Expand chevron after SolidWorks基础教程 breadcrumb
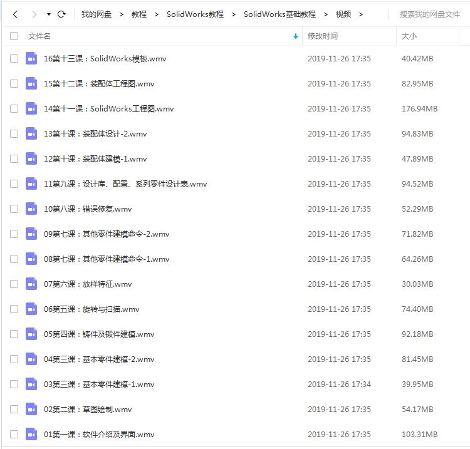 click(x=325, y=14)
